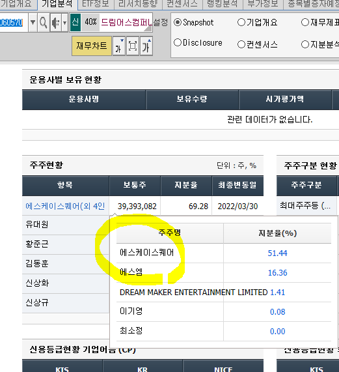Increase font size with large 가 icon
Viewport: 339px width, 372px height.
146,46
